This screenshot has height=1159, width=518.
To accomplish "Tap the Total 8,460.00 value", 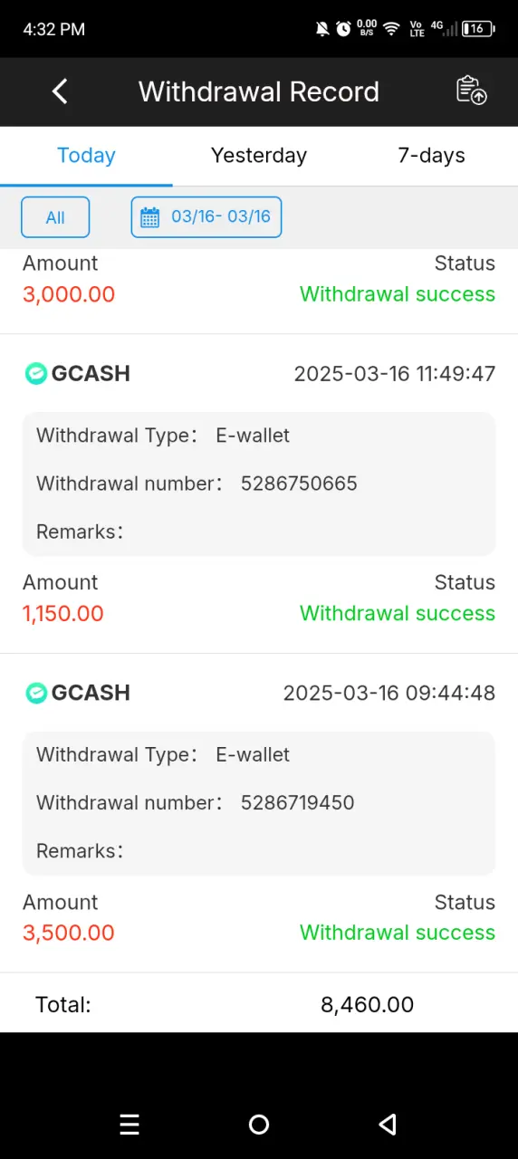I will click(x=368, y=1004).
